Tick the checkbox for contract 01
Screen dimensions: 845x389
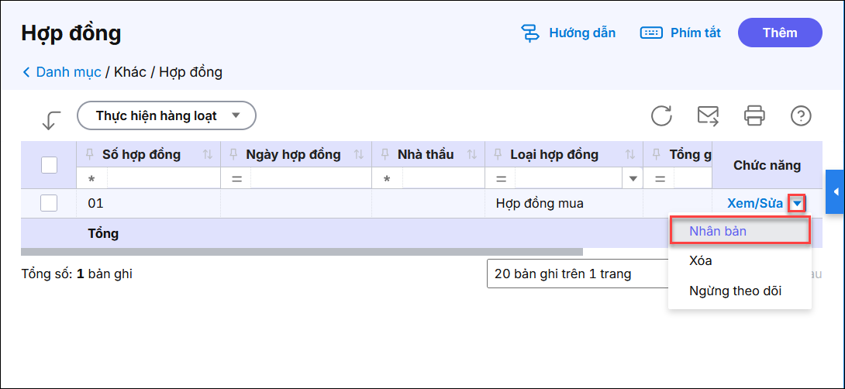tap(49, 203)
